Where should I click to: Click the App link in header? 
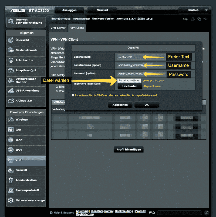coord(185,19)
